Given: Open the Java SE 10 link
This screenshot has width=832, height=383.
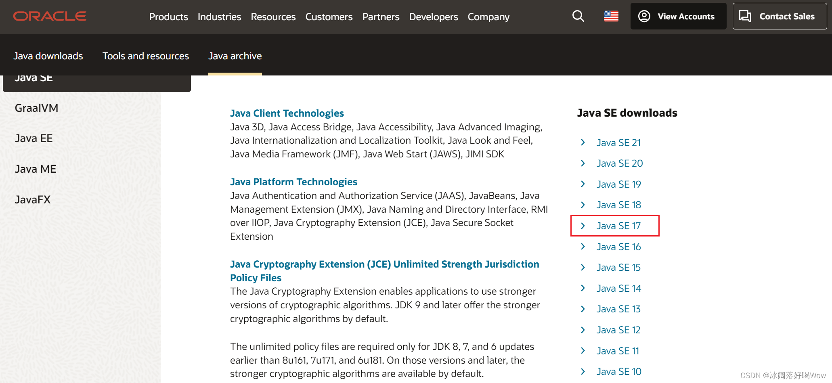Looking at the screenshot, I should pos(619,372).
